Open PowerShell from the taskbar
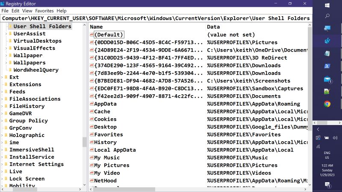The width and height of the screenshot is (342, 192). 327,66
